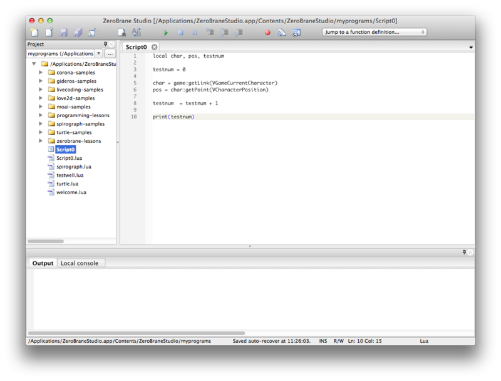This screenshot has height=381, width=501.
Task: Click the Stop debugging icon
Action: (181, 32)
